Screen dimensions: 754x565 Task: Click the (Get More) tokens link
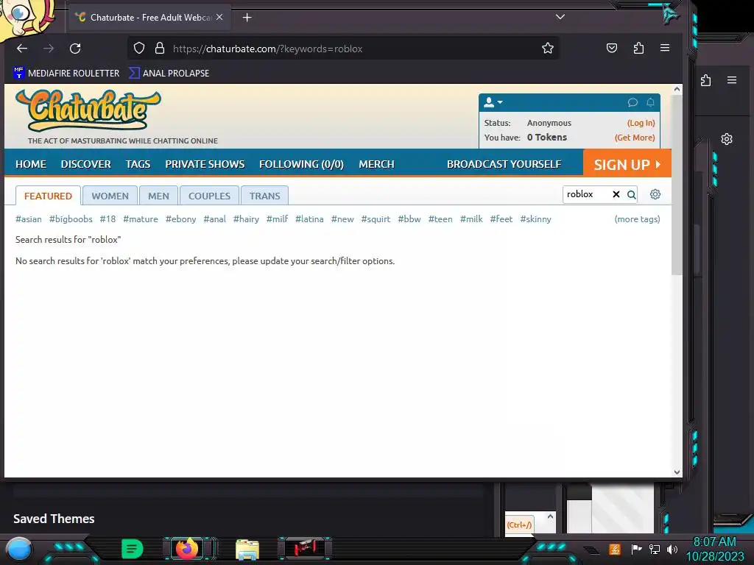click(x=635, y=138)
